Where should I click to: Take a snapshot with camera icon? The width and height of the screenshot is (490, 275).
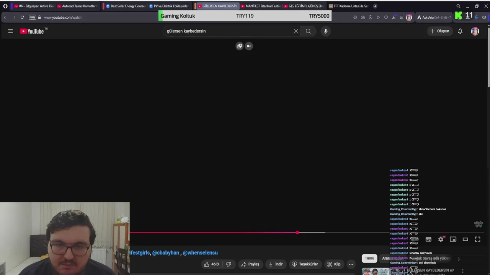point(363,17)
